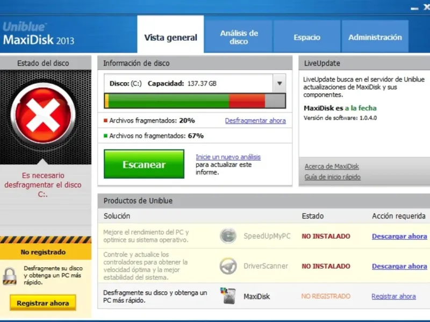Click NO INSTALADO status for DriverScanner
The width and height of the screenshot is (430, 322).
point(326,266)
